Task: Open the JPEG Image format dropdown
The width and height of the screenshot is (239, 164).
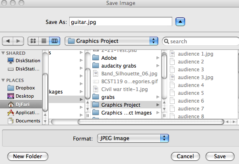Action: click(x=133, y=138)
